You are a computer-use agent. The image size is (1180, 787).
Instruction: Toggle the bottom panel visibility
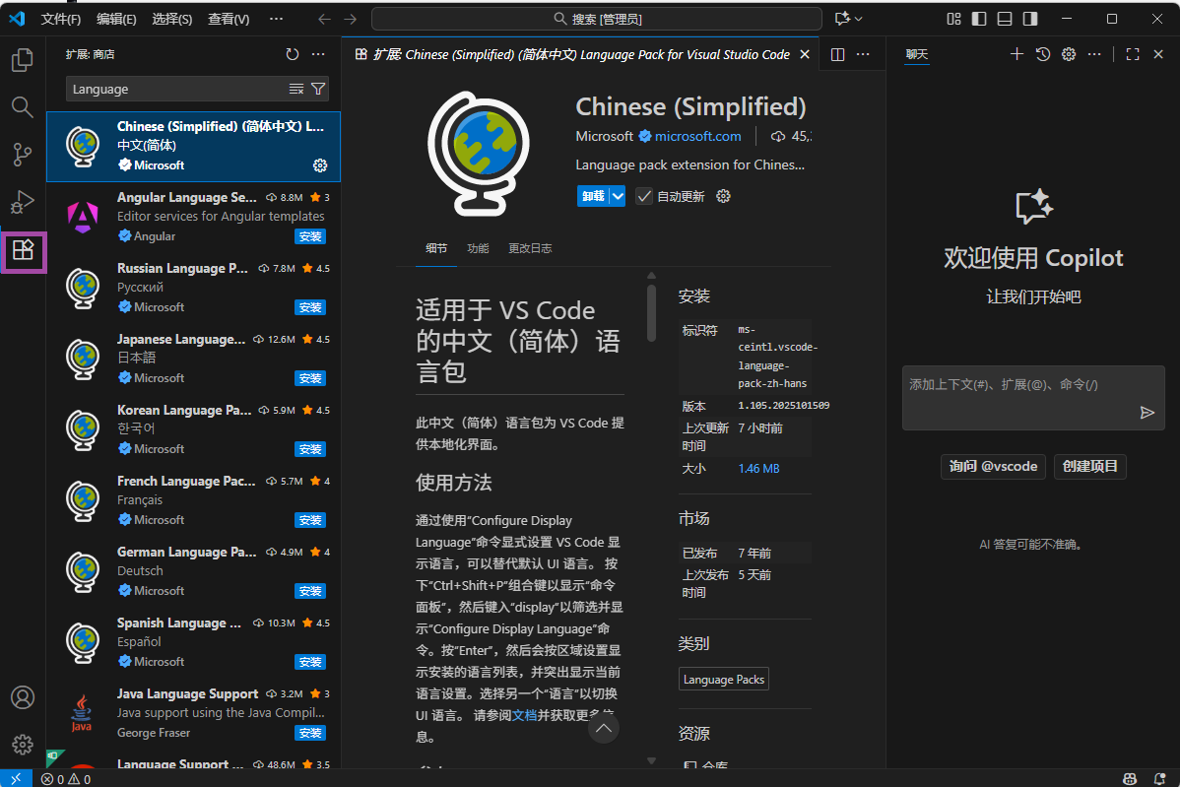click(1005, 19)
